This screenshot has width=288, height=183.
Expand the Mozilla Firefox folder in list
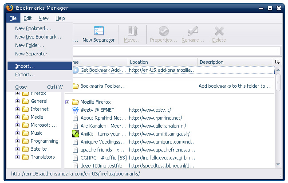[x=67, y=102]
